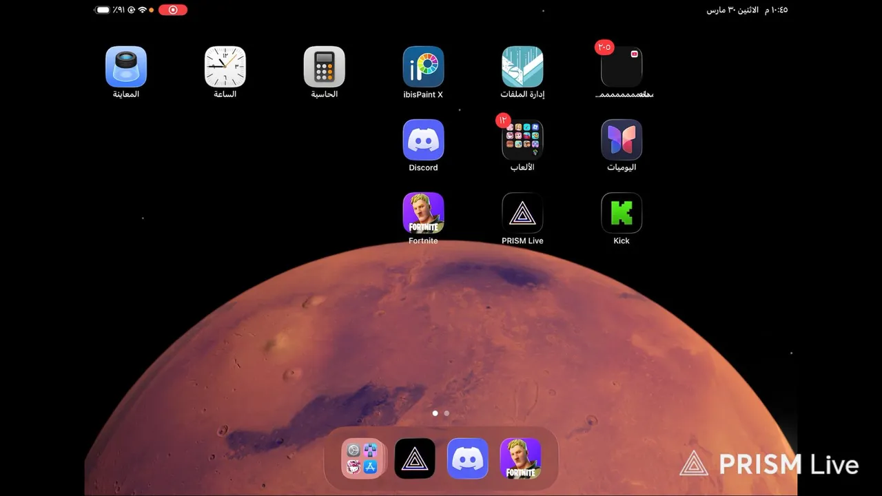The height and width of the screenshot is (496, 882).
Task: Open the Games (الألعاب) folder
Action: coord(522,140)
